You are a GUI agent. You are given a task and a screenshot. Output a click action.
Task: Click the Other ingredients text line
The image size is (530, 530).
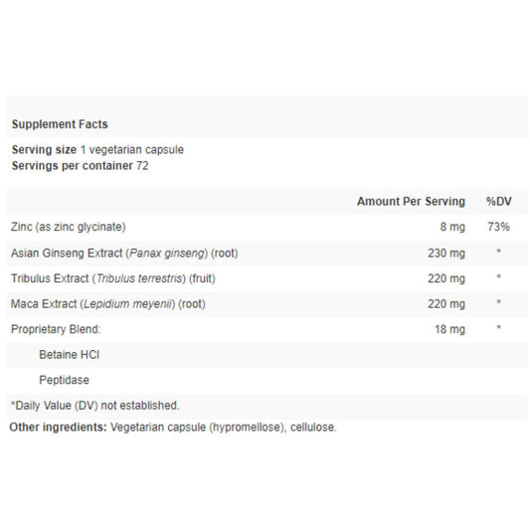click(x=173, y=427)
